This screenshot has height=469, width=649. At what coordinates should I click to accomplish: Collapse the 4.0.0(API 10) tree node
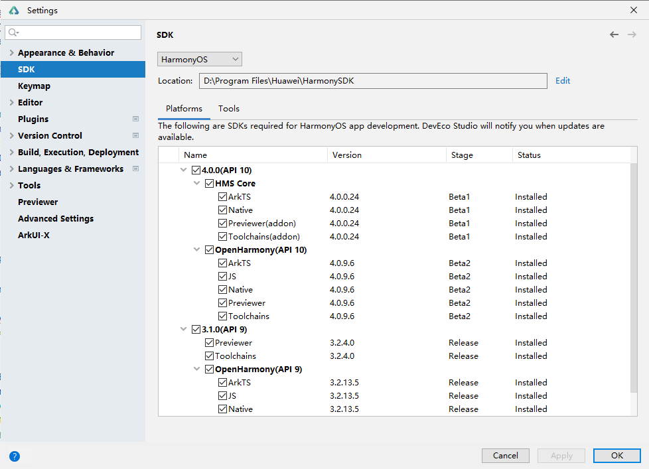pos(183,170)
